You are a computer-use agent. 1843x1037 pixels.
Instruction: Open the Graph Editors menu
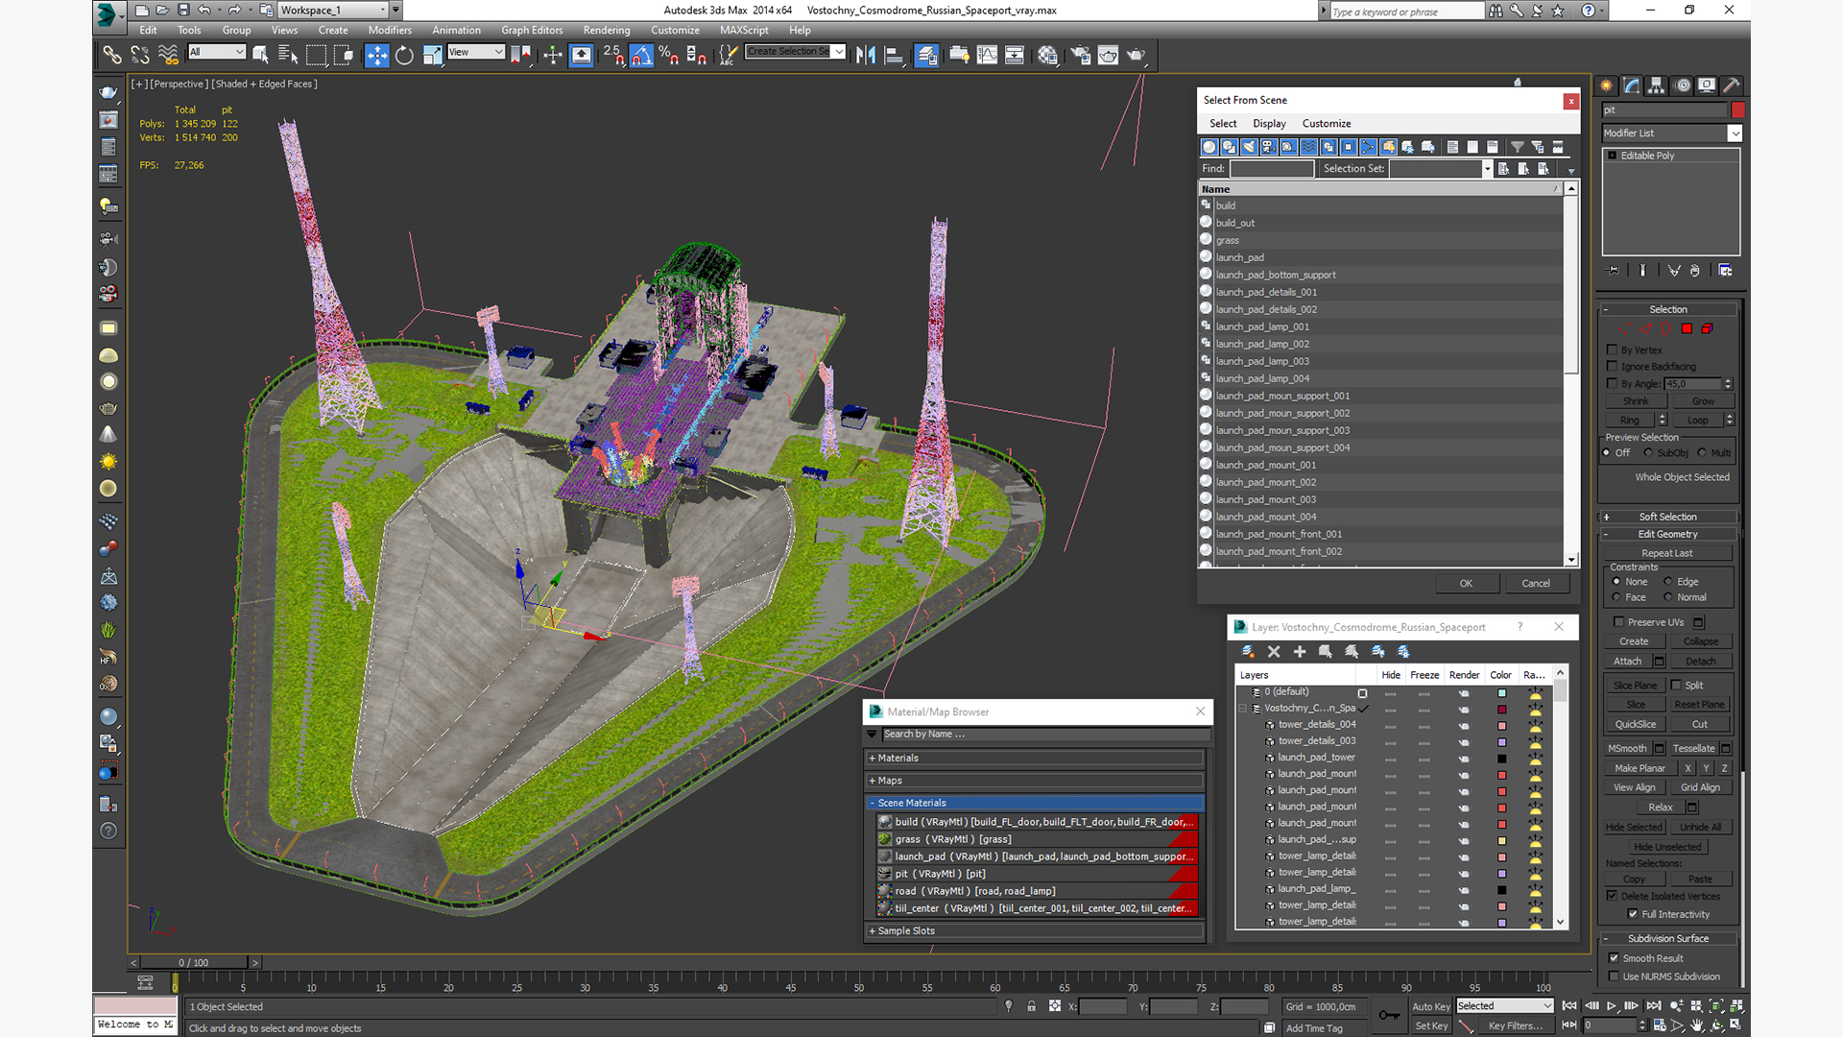click(x=532, y=30)
